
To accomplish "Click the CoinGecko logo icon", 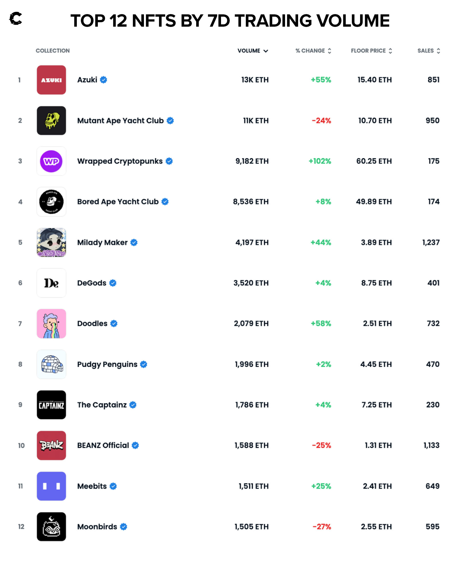I will pos(16,19).
